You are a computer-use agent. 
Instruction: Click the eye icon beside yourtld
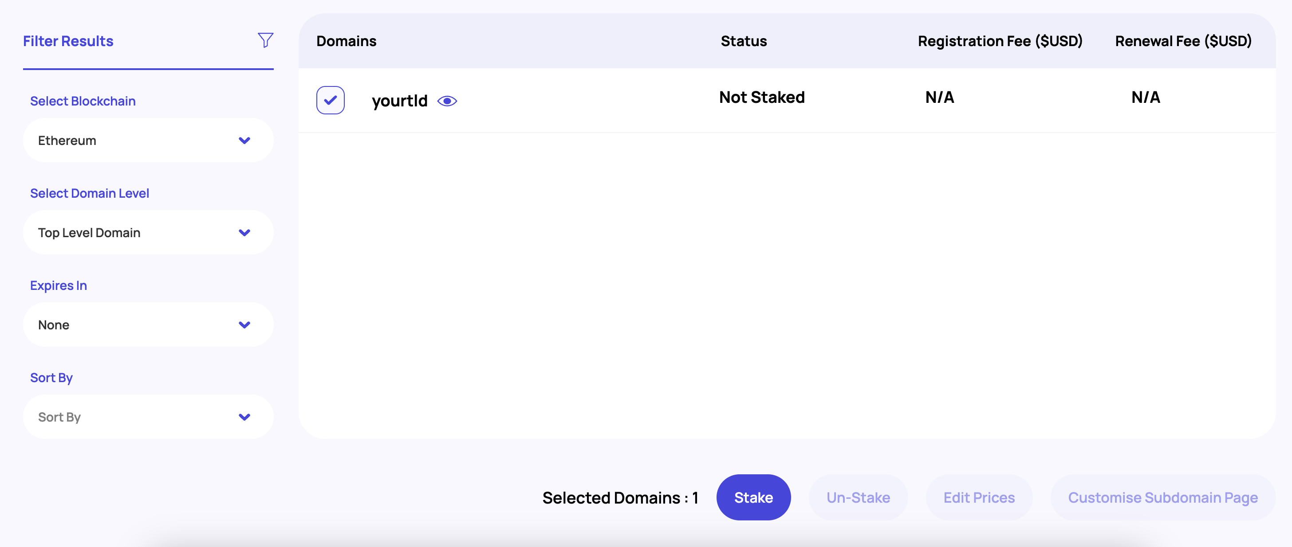coord(447,101)
